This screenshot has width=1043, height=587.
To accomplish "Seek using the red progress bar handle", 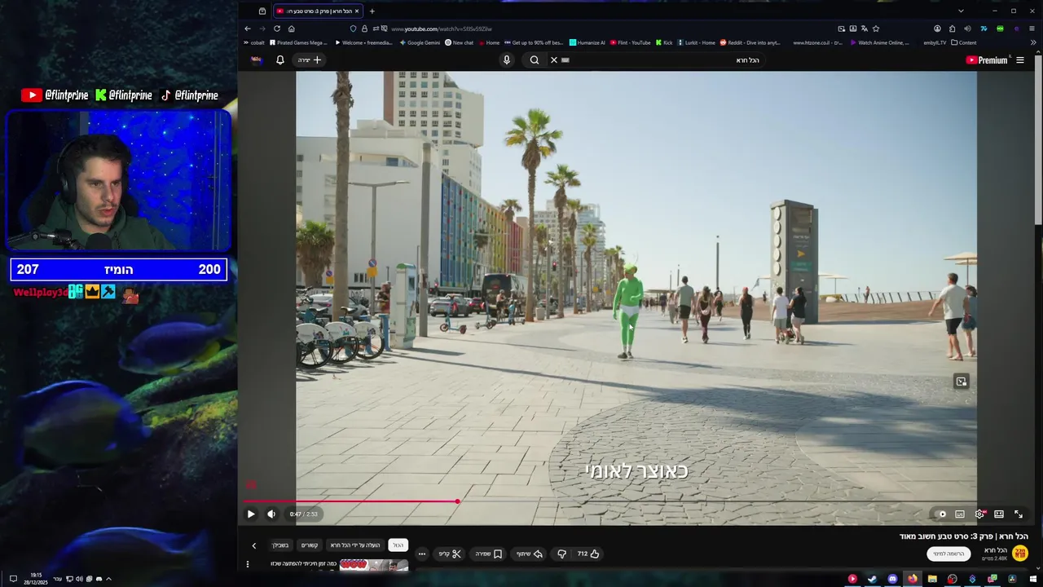I will 457,501.
